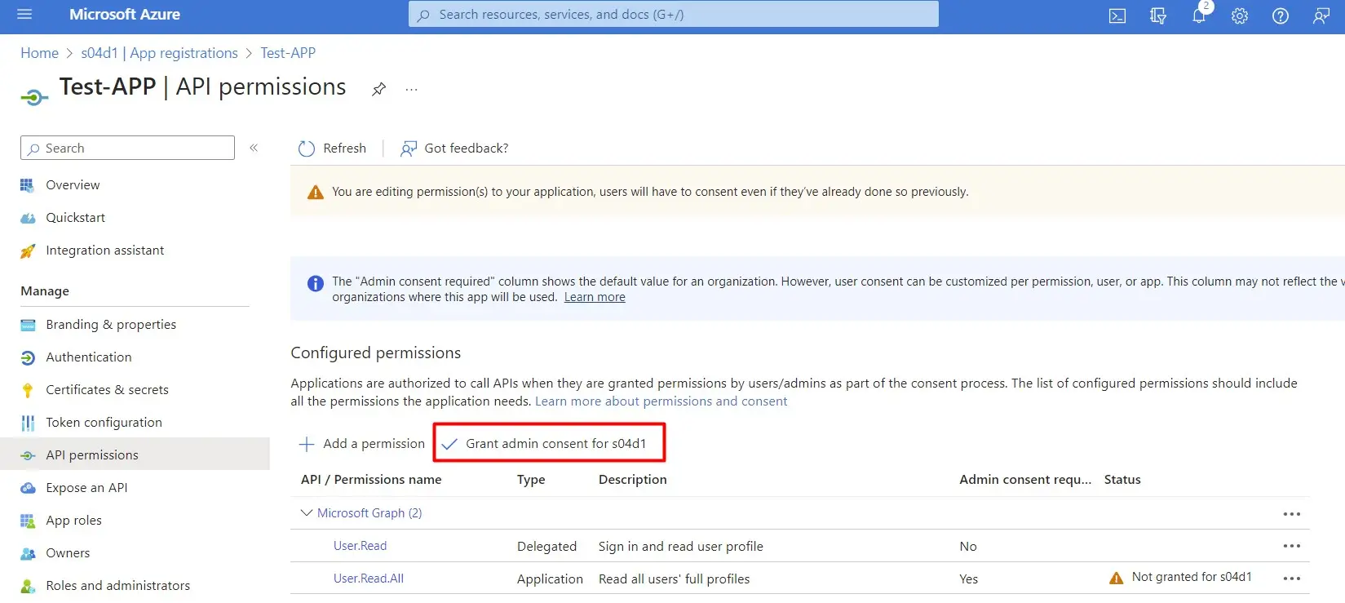Open the Microsoft Graph (2) link
This screenshot has height=603, width=1345.
(369, 513)
